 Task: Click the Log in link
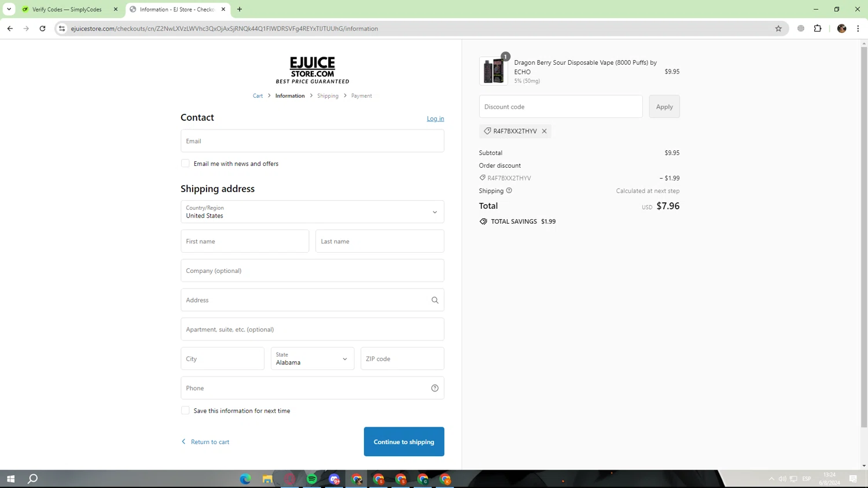pos(436,119)
